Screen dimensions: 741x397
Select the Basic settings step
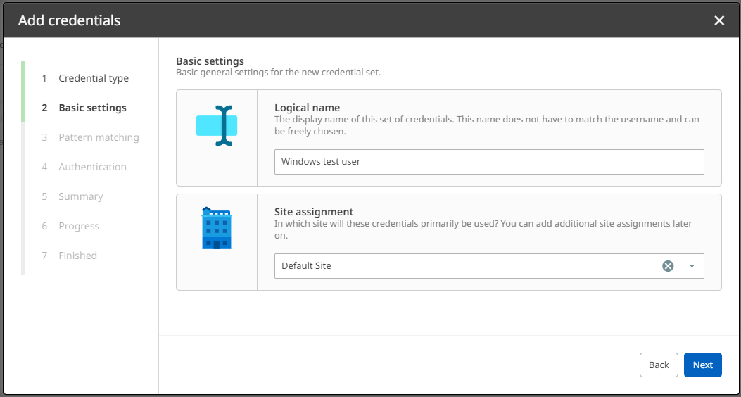pyautogui.click(x=92, y=108)
